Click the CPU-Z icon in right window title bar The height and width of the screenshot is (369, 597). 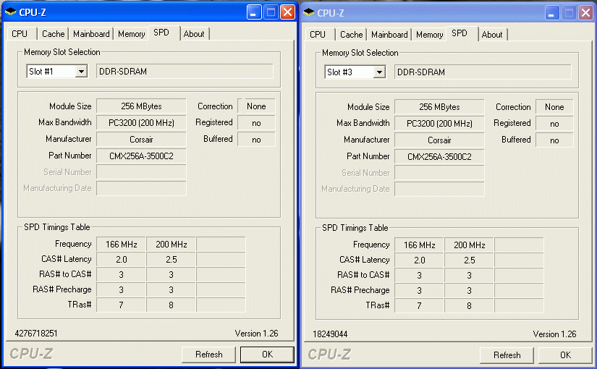pyautogui.click(x=309, y=12)
